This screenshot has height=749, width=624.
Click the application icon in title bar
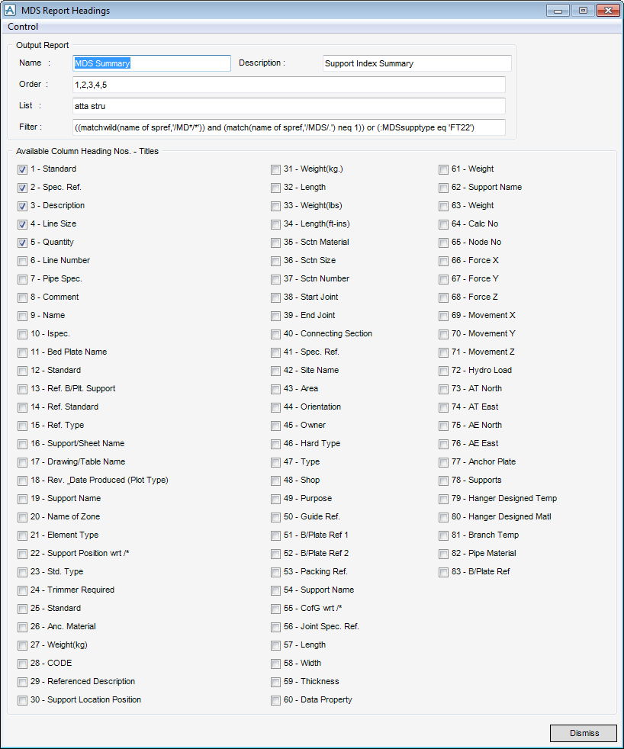pyautogui.click(x=10, y=11)
